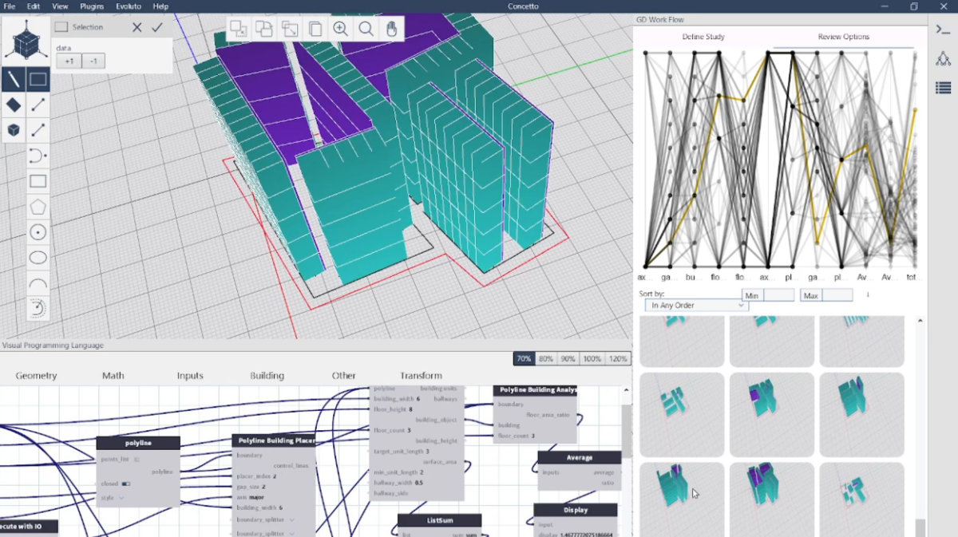958x537 pixels.
Task: Open the File menu
Action: [10, 6]
